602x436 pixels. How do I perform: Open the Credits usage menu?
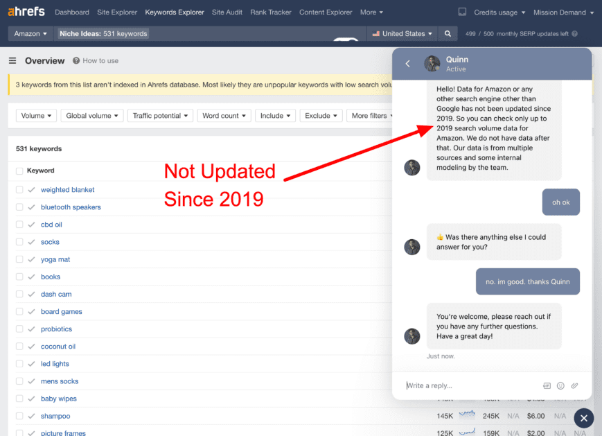499,12
